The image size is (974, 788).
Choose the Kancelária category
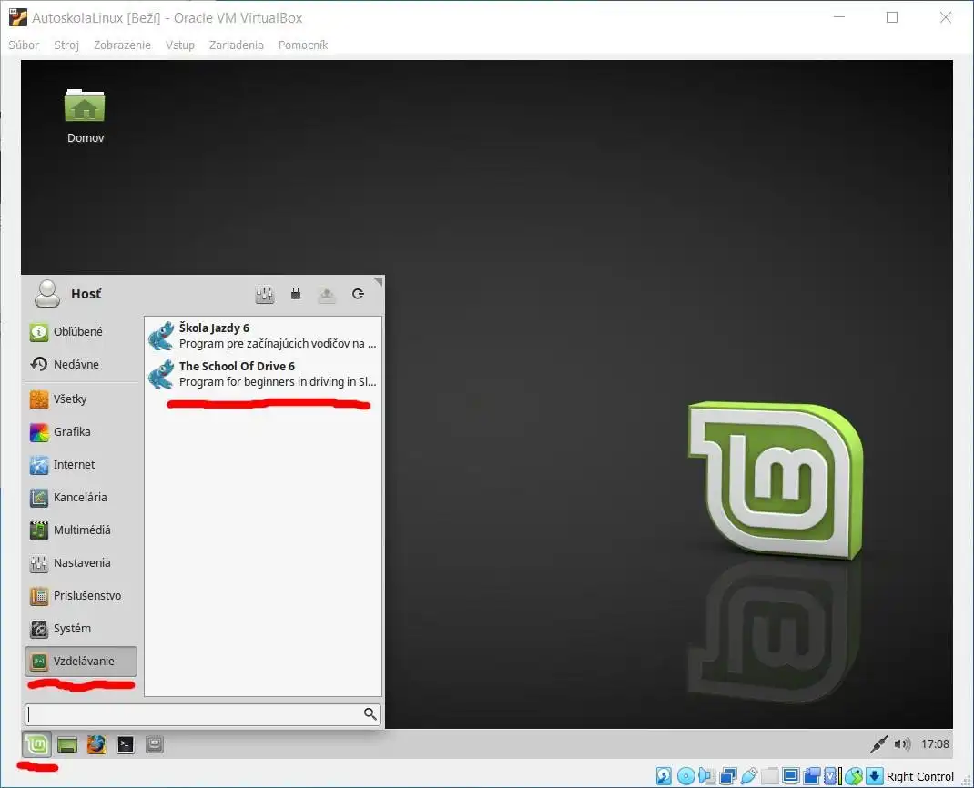coord(81,498)
